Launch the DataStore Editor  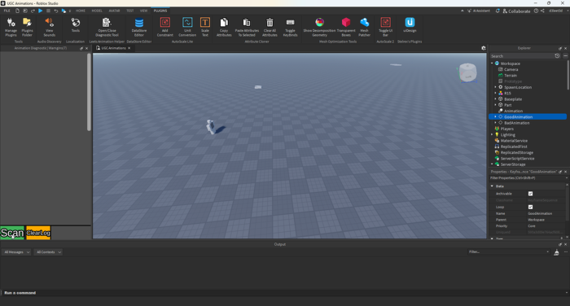coord(139,27)
